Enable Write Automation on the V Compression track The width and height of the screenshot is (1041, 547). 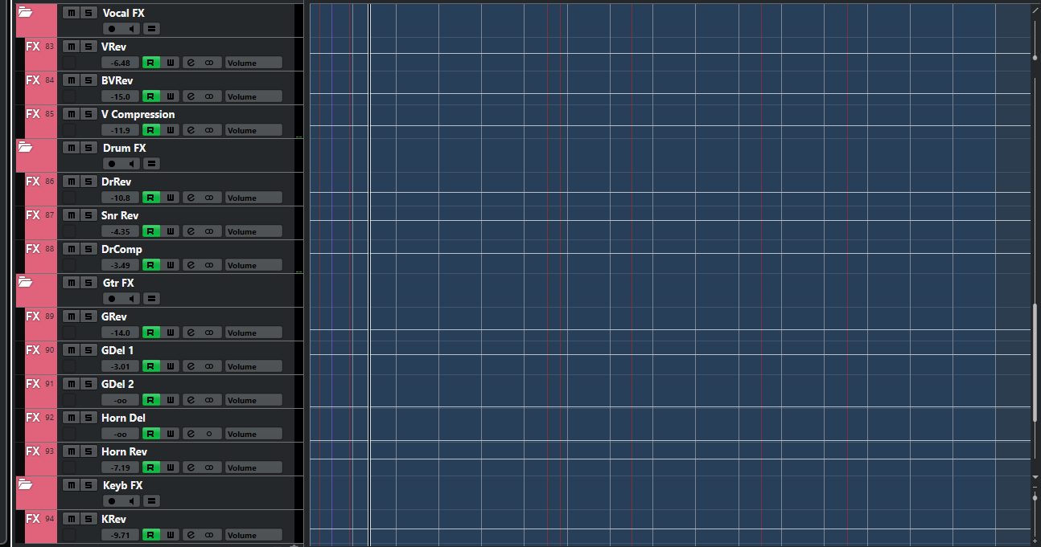(x=171, y=130)
